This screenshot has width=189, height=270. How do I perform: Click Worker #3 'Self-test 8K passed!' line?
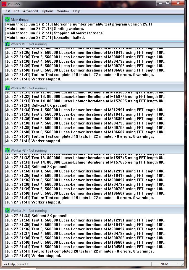pos(36,167)
